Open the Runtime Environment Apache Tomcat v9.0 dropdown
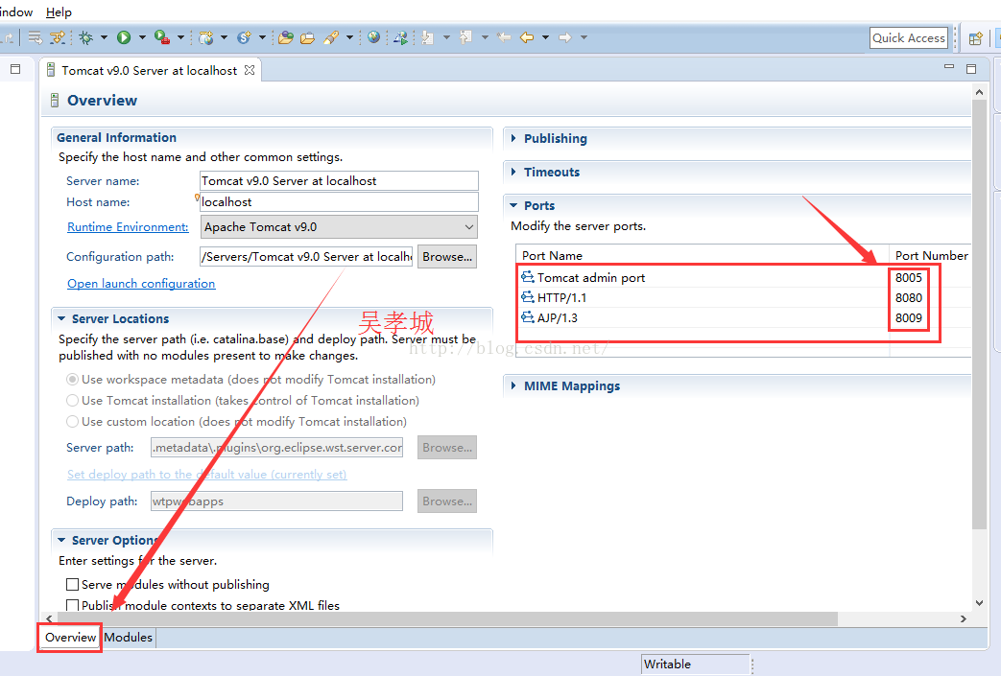Screen dimensions: 1001x676 click(339, 227)
